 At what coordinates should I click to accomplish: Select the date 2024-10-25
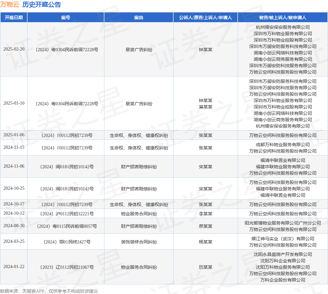tap(14, 188)
